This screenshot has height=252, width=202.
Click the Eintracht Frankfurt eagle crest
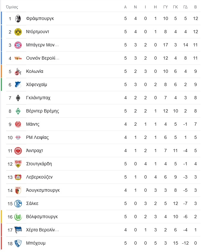[x=18, y=151]
